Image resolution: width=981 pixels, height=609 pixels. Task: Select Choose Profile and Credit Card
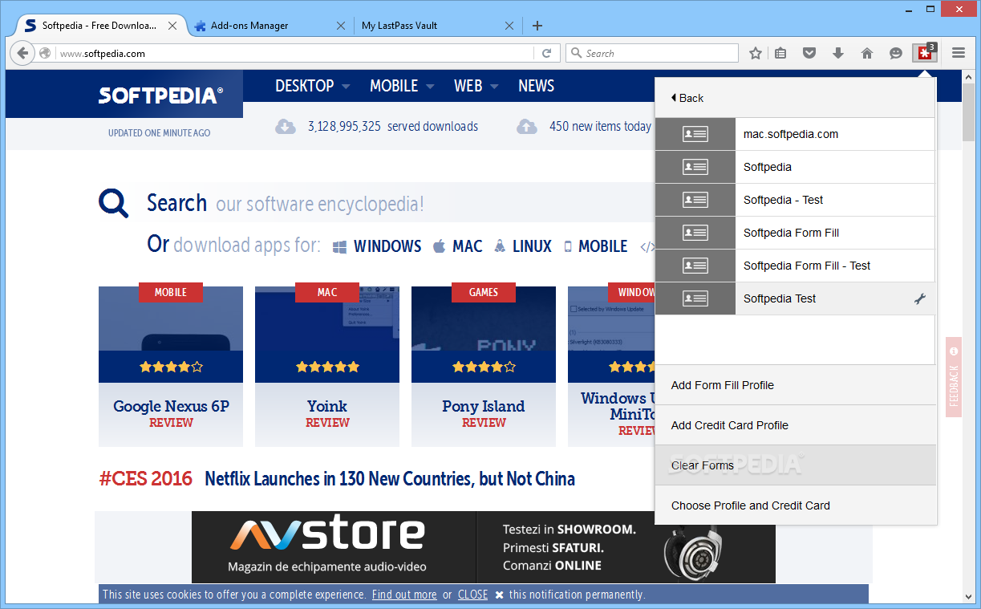point(796,505)
